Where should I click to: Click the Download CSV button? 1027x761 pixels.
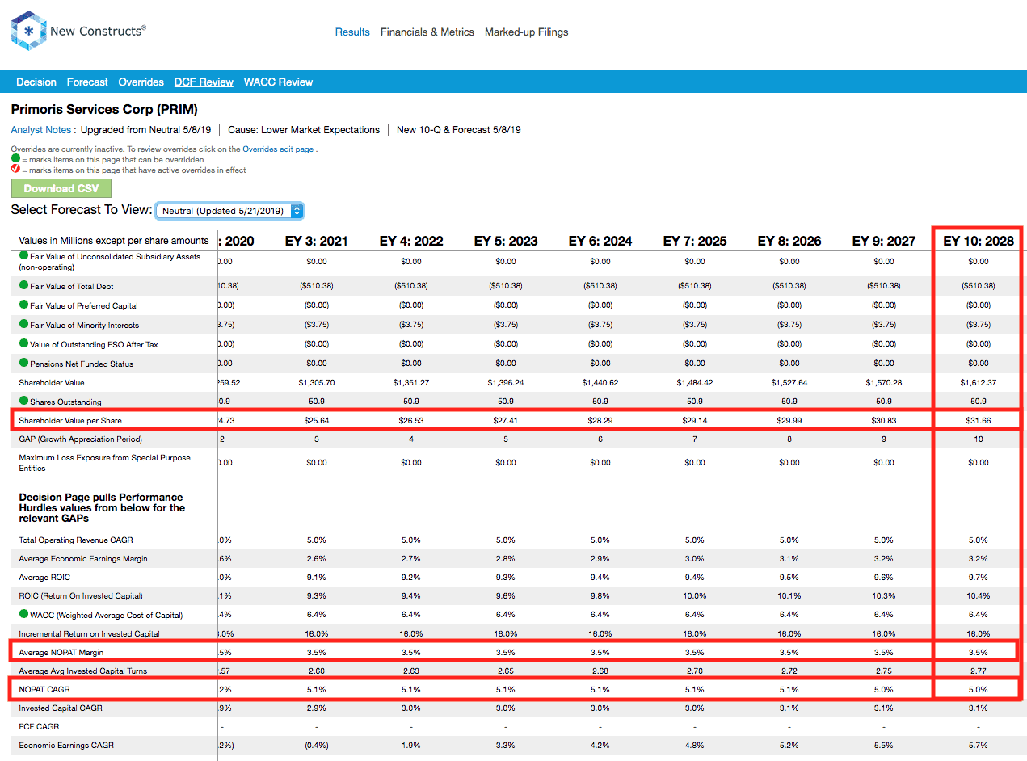pyautogui.click(x=61, y=188)
